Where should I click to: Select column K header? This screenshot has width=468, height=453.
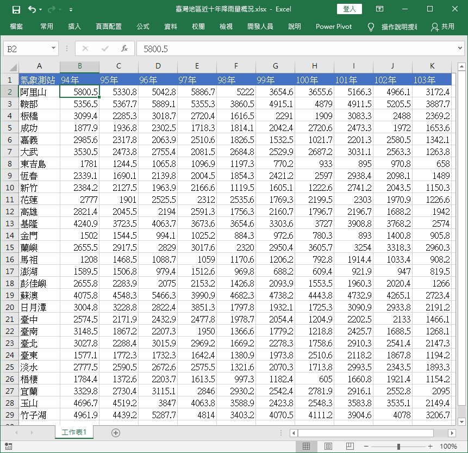432,66
